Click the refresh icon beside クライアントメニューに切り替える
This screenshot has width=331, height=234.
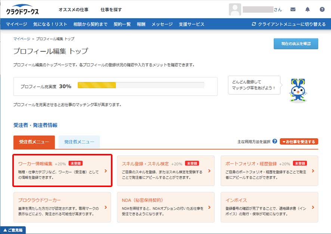(254, 24)
